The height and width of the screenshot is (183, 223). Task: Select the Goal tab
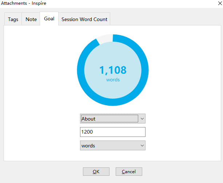[49, 19]
